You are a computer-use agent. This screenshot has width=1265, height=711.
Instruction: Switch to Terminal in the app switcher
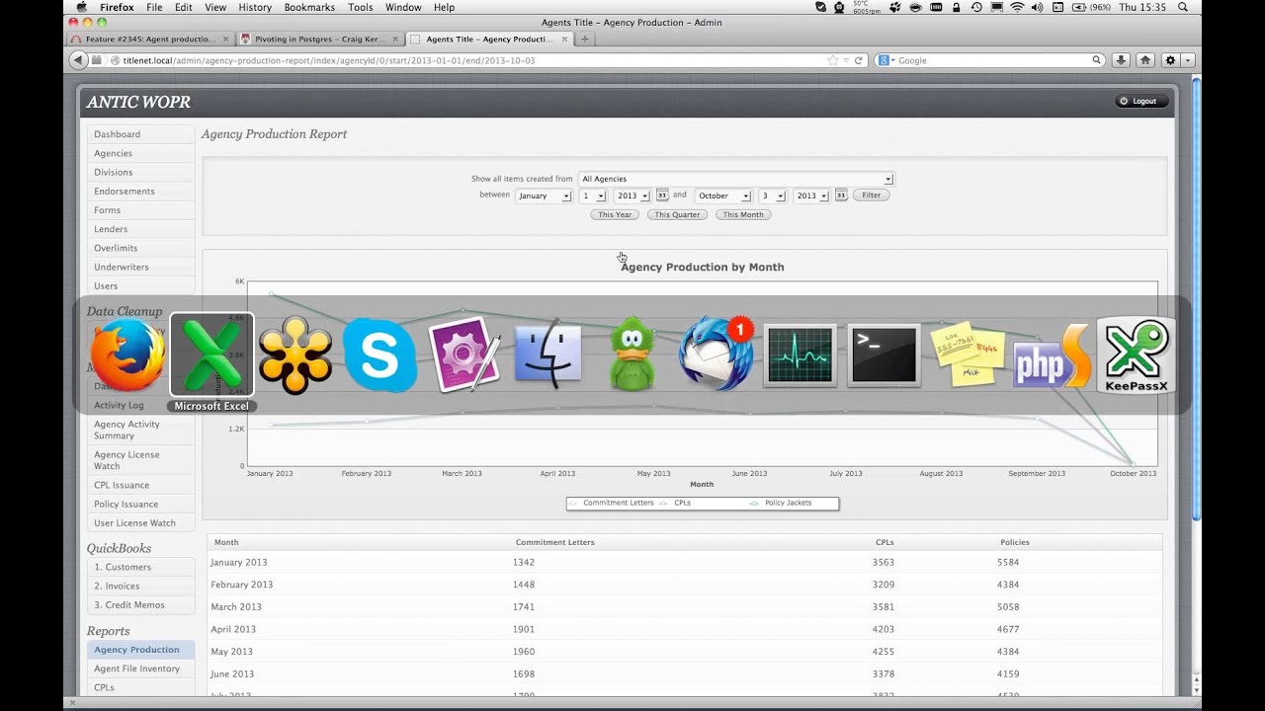click(x=885, y=355)
